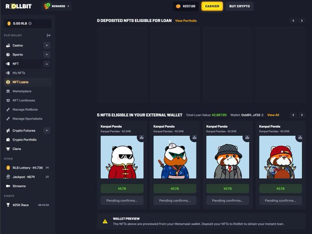Open the RLB Lottery
The width and height of the screenshot is (312, 234).
coord(28,168)
